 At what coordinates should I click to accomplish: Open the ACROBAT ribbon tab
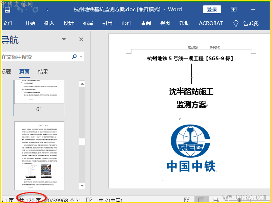tap(211, 23)
